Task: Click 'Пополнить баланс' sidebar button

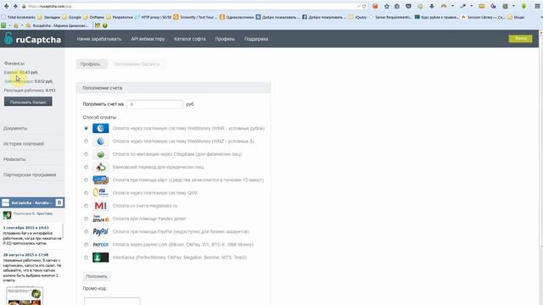Action: [x=28, y=102]
